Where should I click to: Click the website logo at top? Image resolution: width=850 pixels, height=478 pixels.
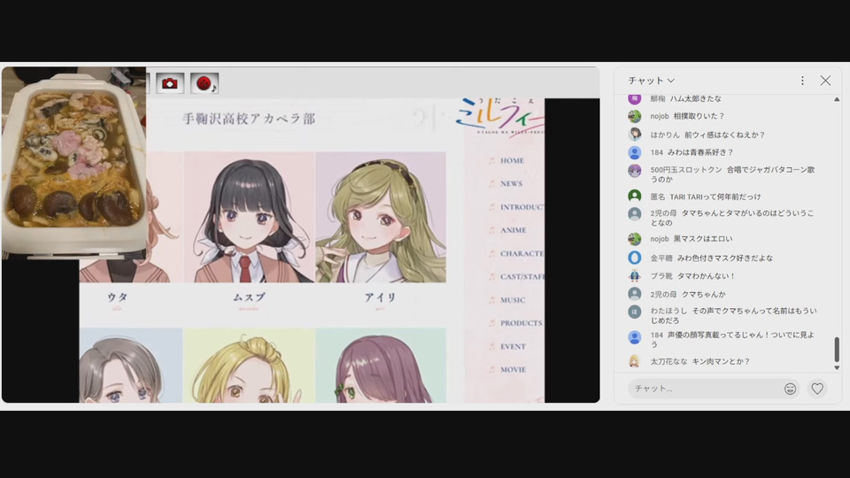point(499,116)
